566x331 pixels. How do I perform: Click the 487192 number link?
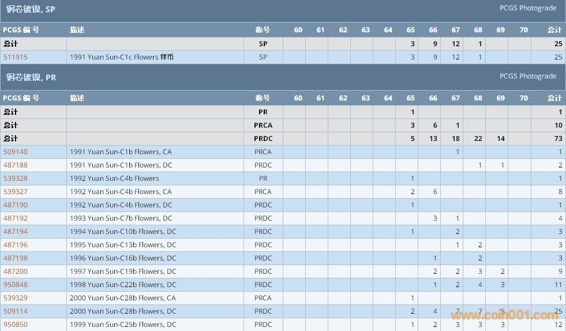click(x=16, y=218)
